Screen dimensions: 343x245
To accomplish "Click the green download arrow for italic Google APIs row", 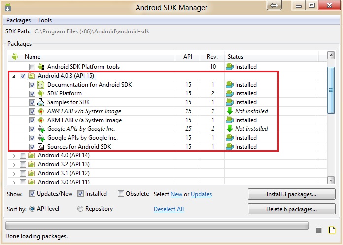I will [230, 129].
